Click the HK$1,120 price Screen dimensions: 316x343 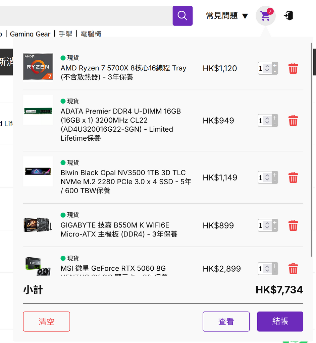[220, 68]
